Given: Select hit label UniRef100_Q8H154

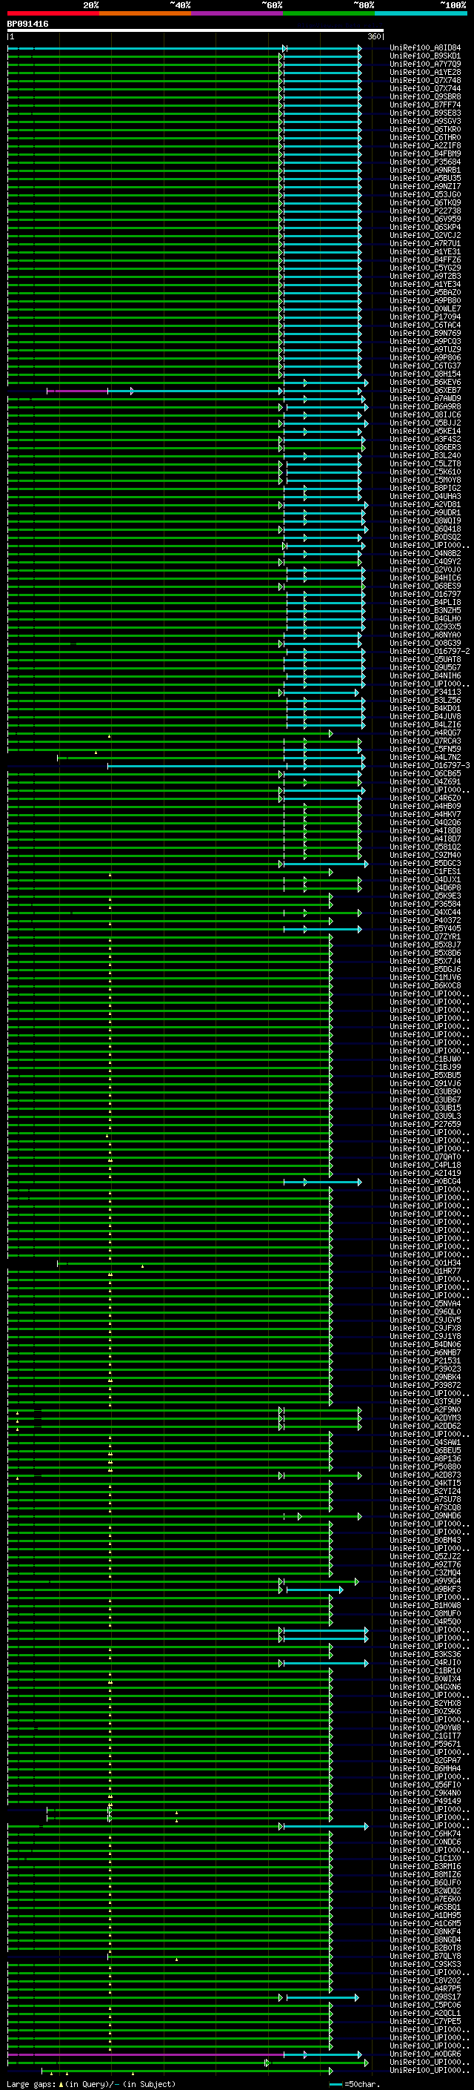Looking at the screenshot, I should click(425, 374).
